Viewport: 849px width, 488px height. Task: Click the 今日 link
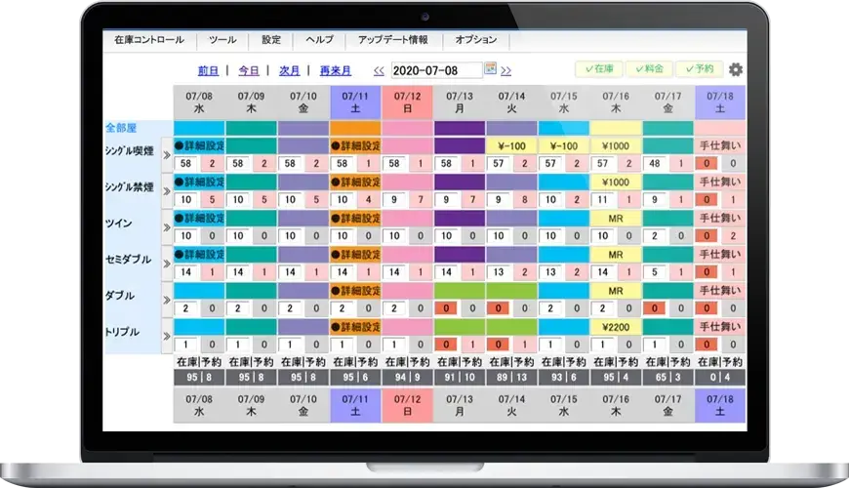point(249,70)
